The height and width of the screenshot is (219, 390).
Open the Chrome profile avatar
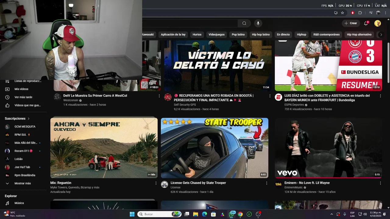[378, 13]
